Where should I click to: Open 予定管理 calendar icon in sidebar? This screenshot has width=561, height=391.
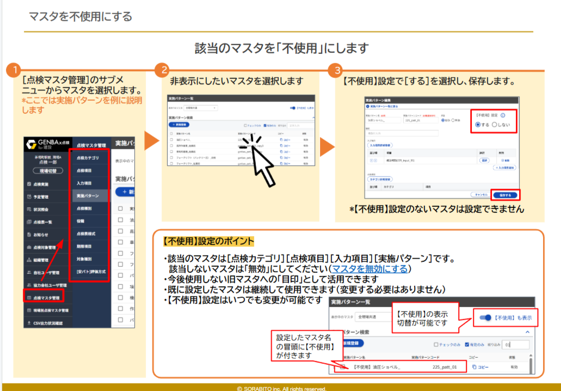click(29, 197)
